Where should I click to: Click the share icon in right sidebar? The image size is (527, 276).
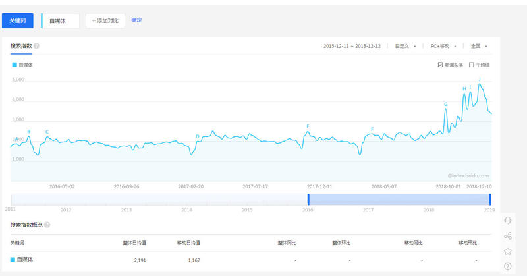coord(507,236)
